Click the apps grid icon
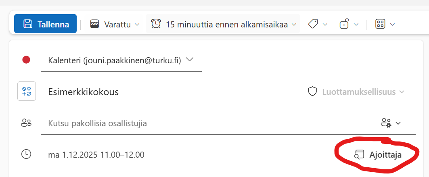429x177 pixels. 380,24
